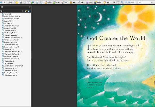Click the Print icon in toolbar
155x107 pixels.
pyautogui.click(x=21, y=2)
